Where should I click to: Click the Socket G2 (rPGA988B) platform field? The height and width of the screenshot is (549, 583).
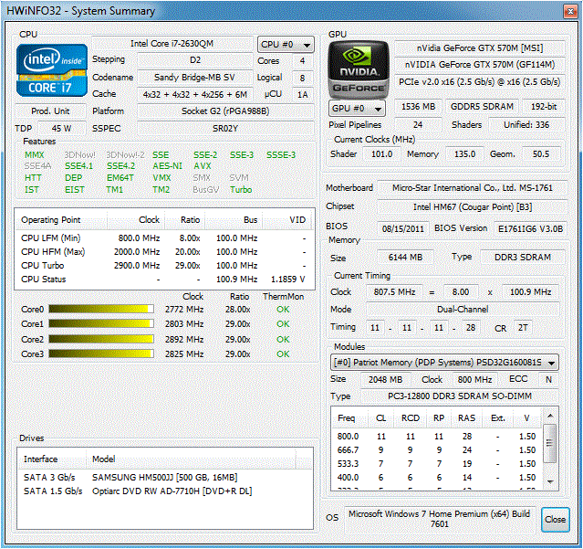point(225,111)
